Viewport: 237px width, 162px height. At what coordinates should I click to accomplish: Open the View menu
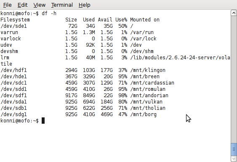[x=40, y=5]
